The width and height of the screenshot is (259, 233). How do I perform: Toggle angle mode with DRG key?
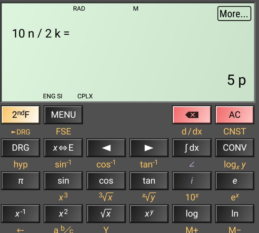21,148
